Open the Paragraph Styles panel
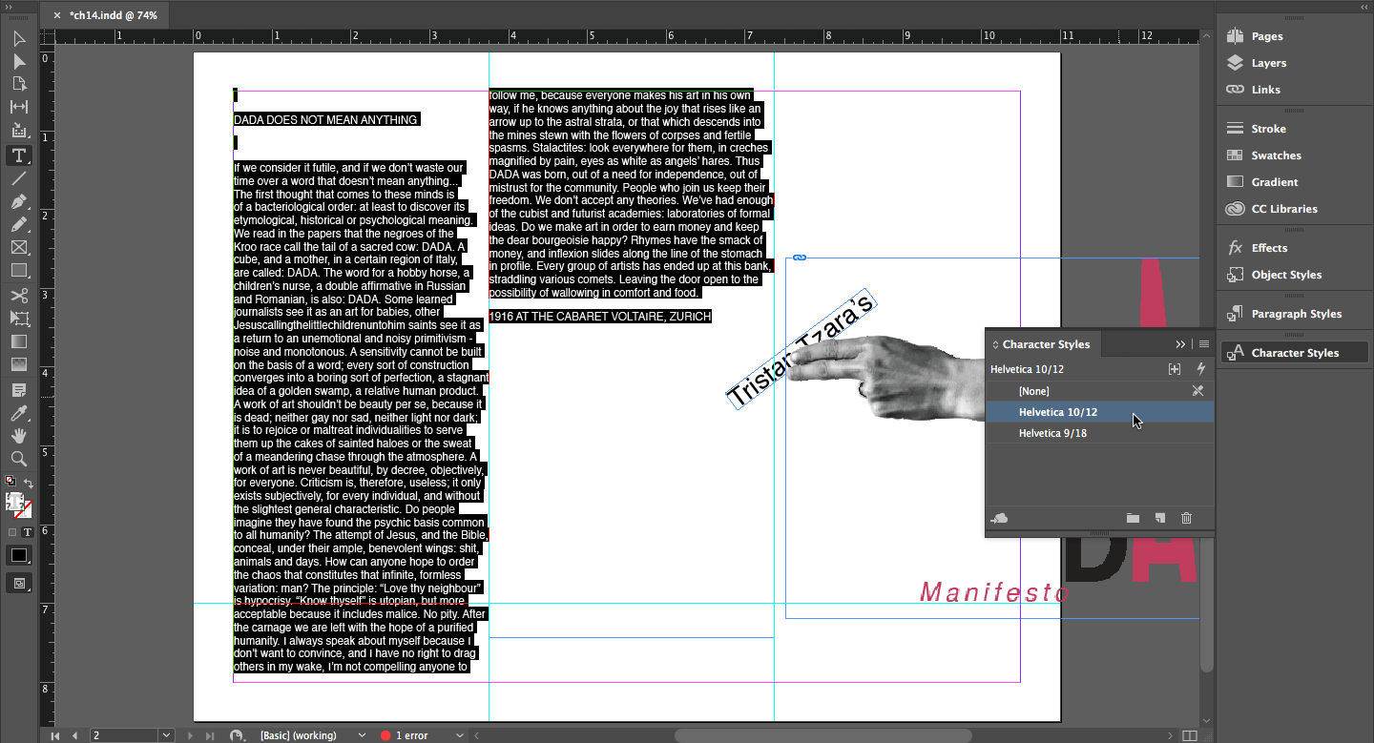 [1296, 314]
